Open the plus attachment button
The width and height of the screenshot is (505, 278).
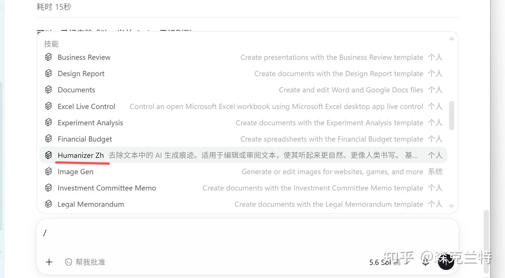point(49,262)
